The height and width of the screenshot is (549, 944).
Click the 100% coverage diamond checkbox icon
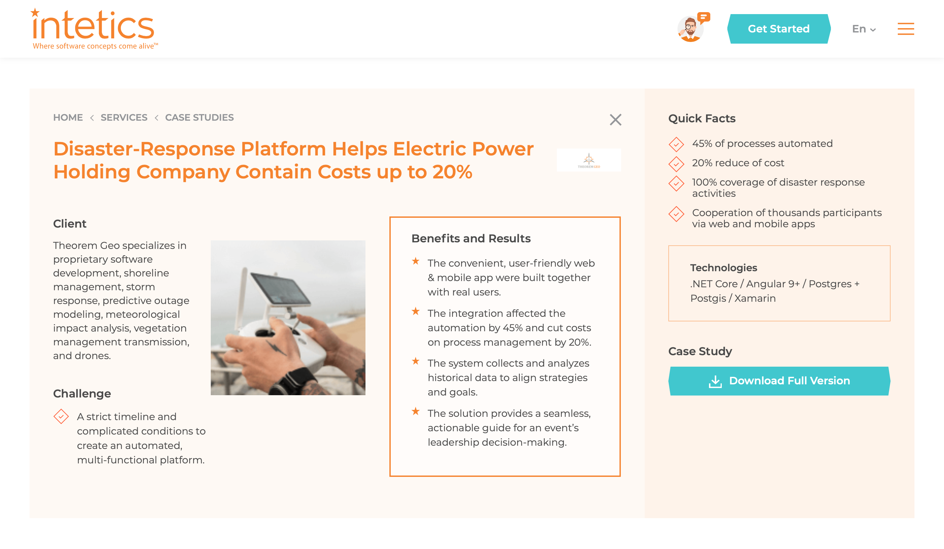676,183
